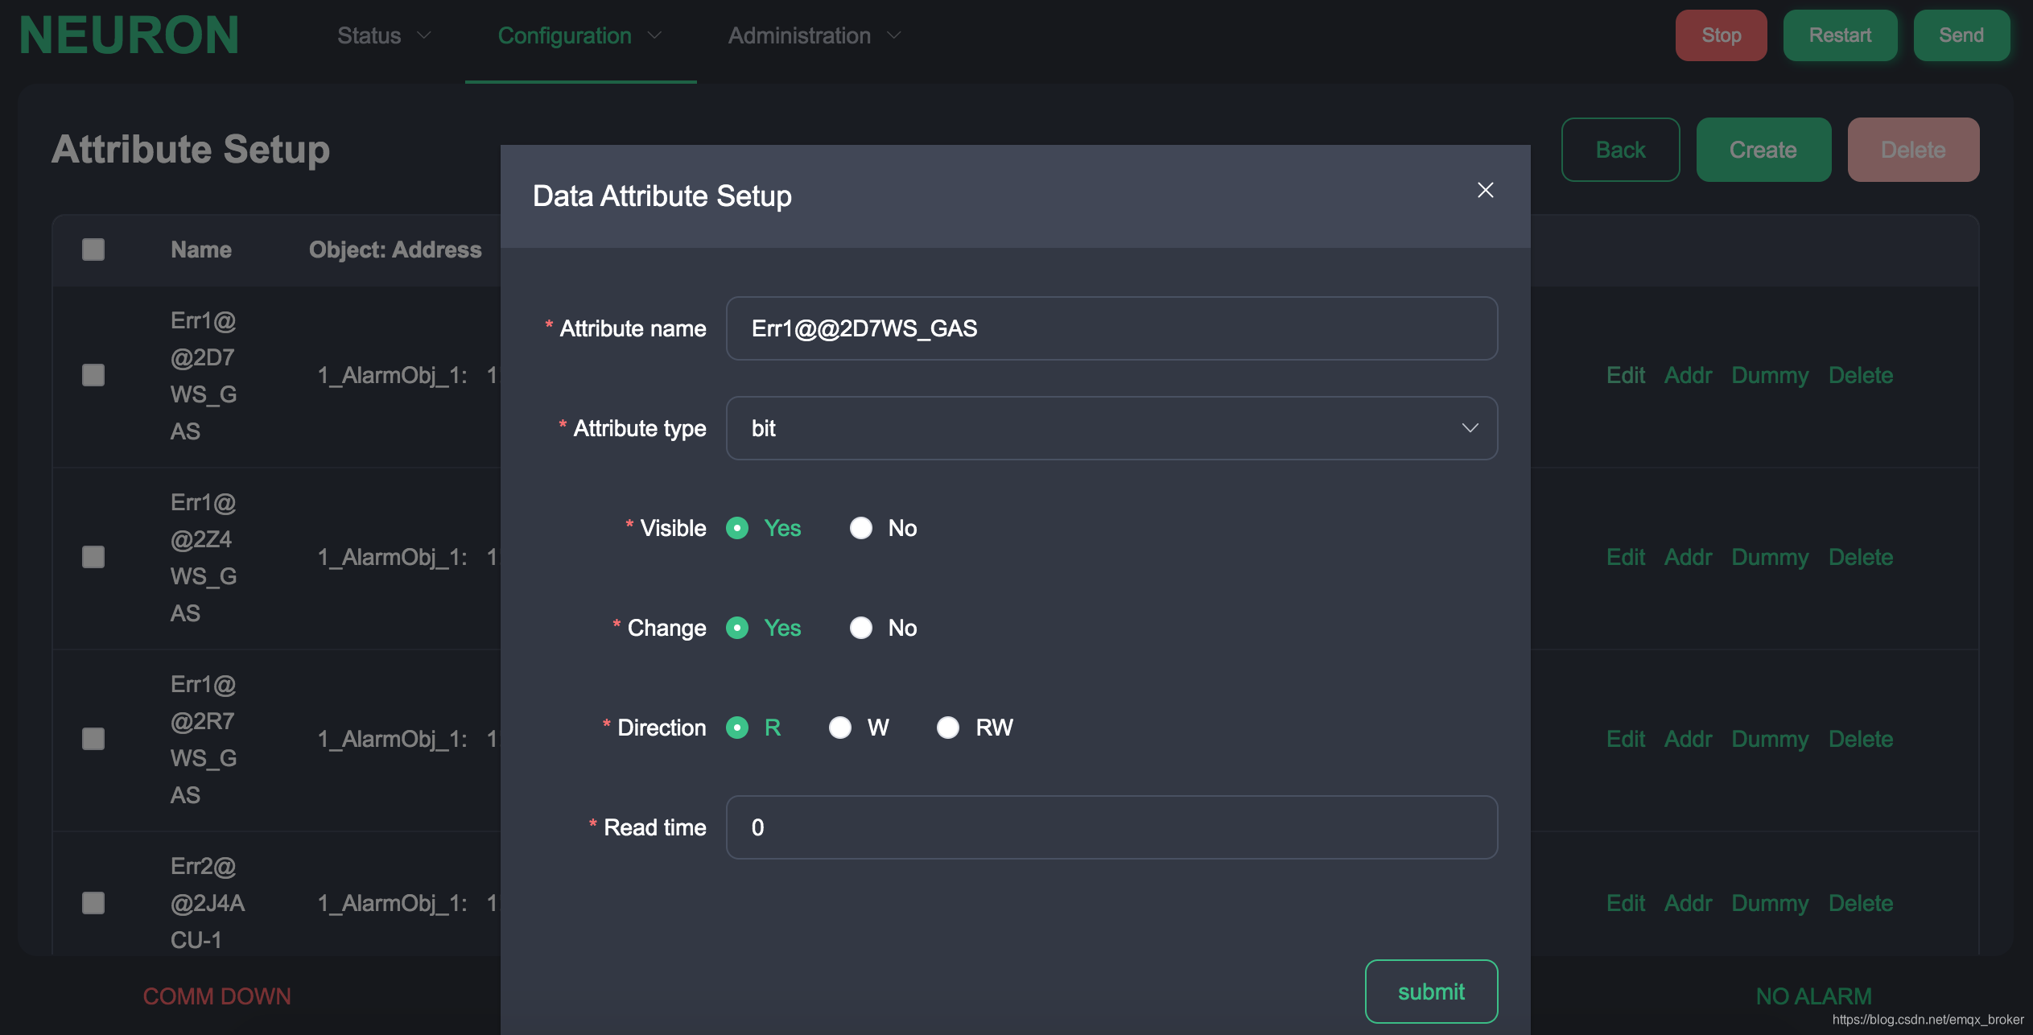Screen dimensions: 2033x1035
Task: Click 1_AlarmObj_1 in Err1@@2Z4WS_GAS row
Action: (392, 557)
